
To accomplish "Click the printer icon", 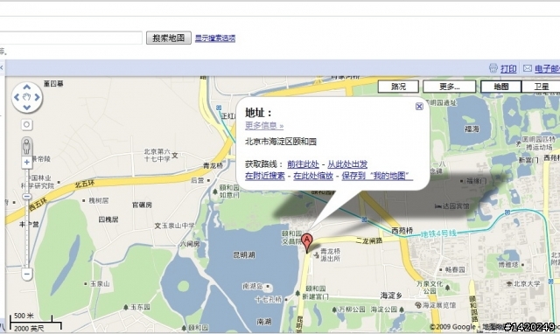I will (493, 68).
